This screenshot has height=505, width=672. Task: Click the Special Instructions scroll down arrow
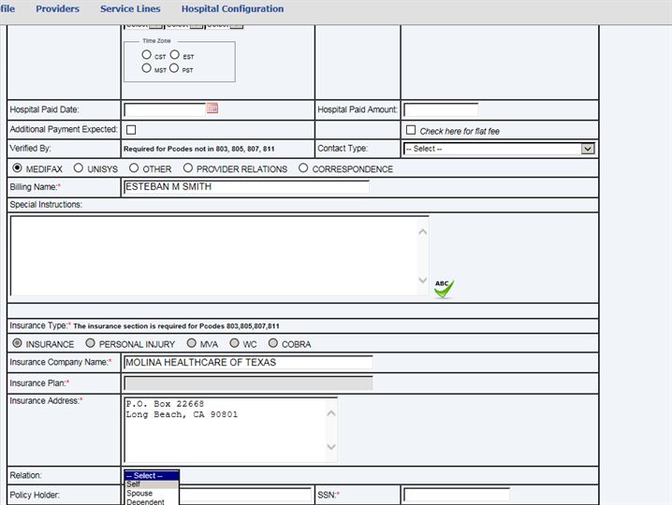coord(423,281)
